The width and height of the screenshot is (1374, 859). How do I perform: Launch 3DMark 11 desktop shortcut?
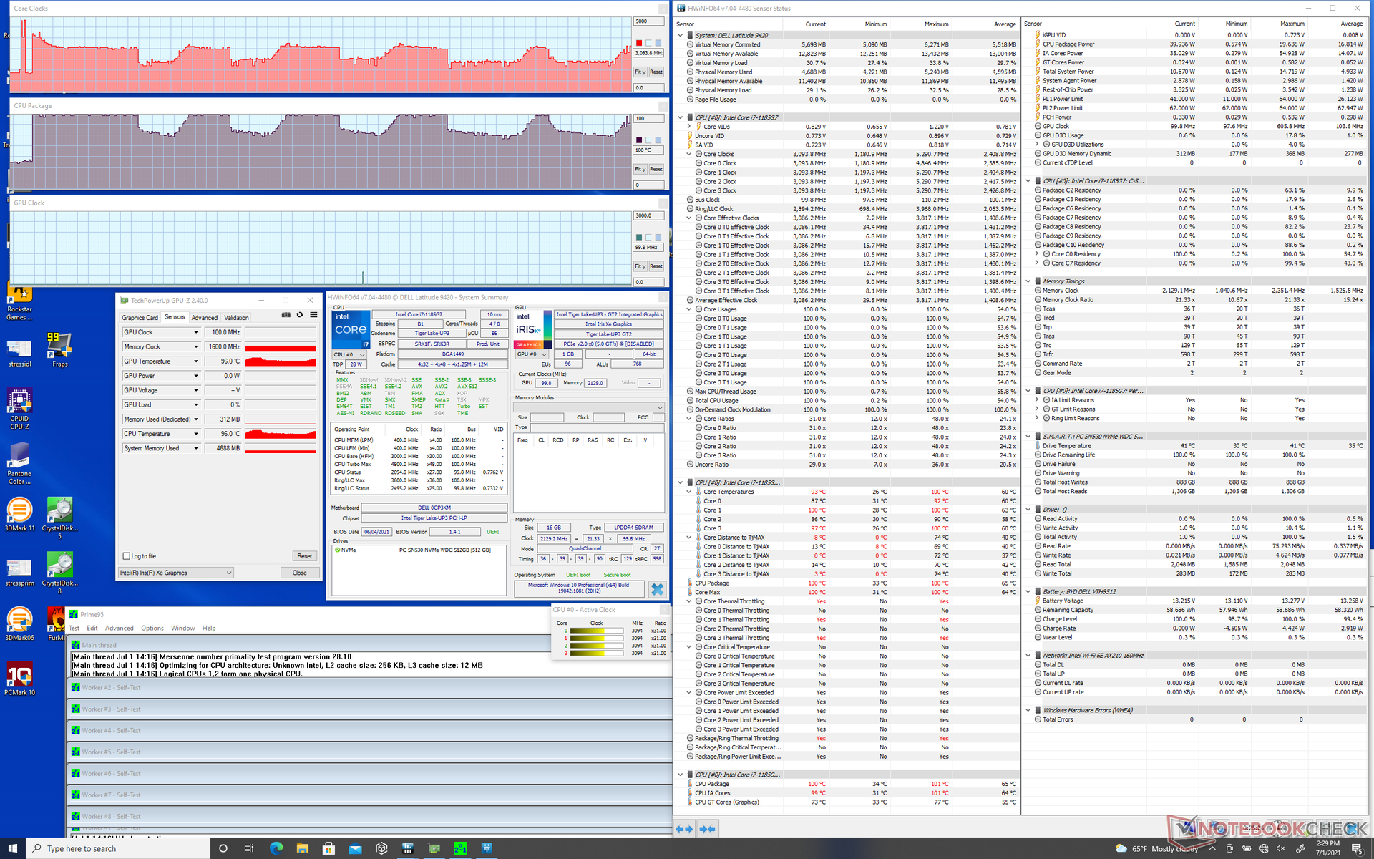19,515
